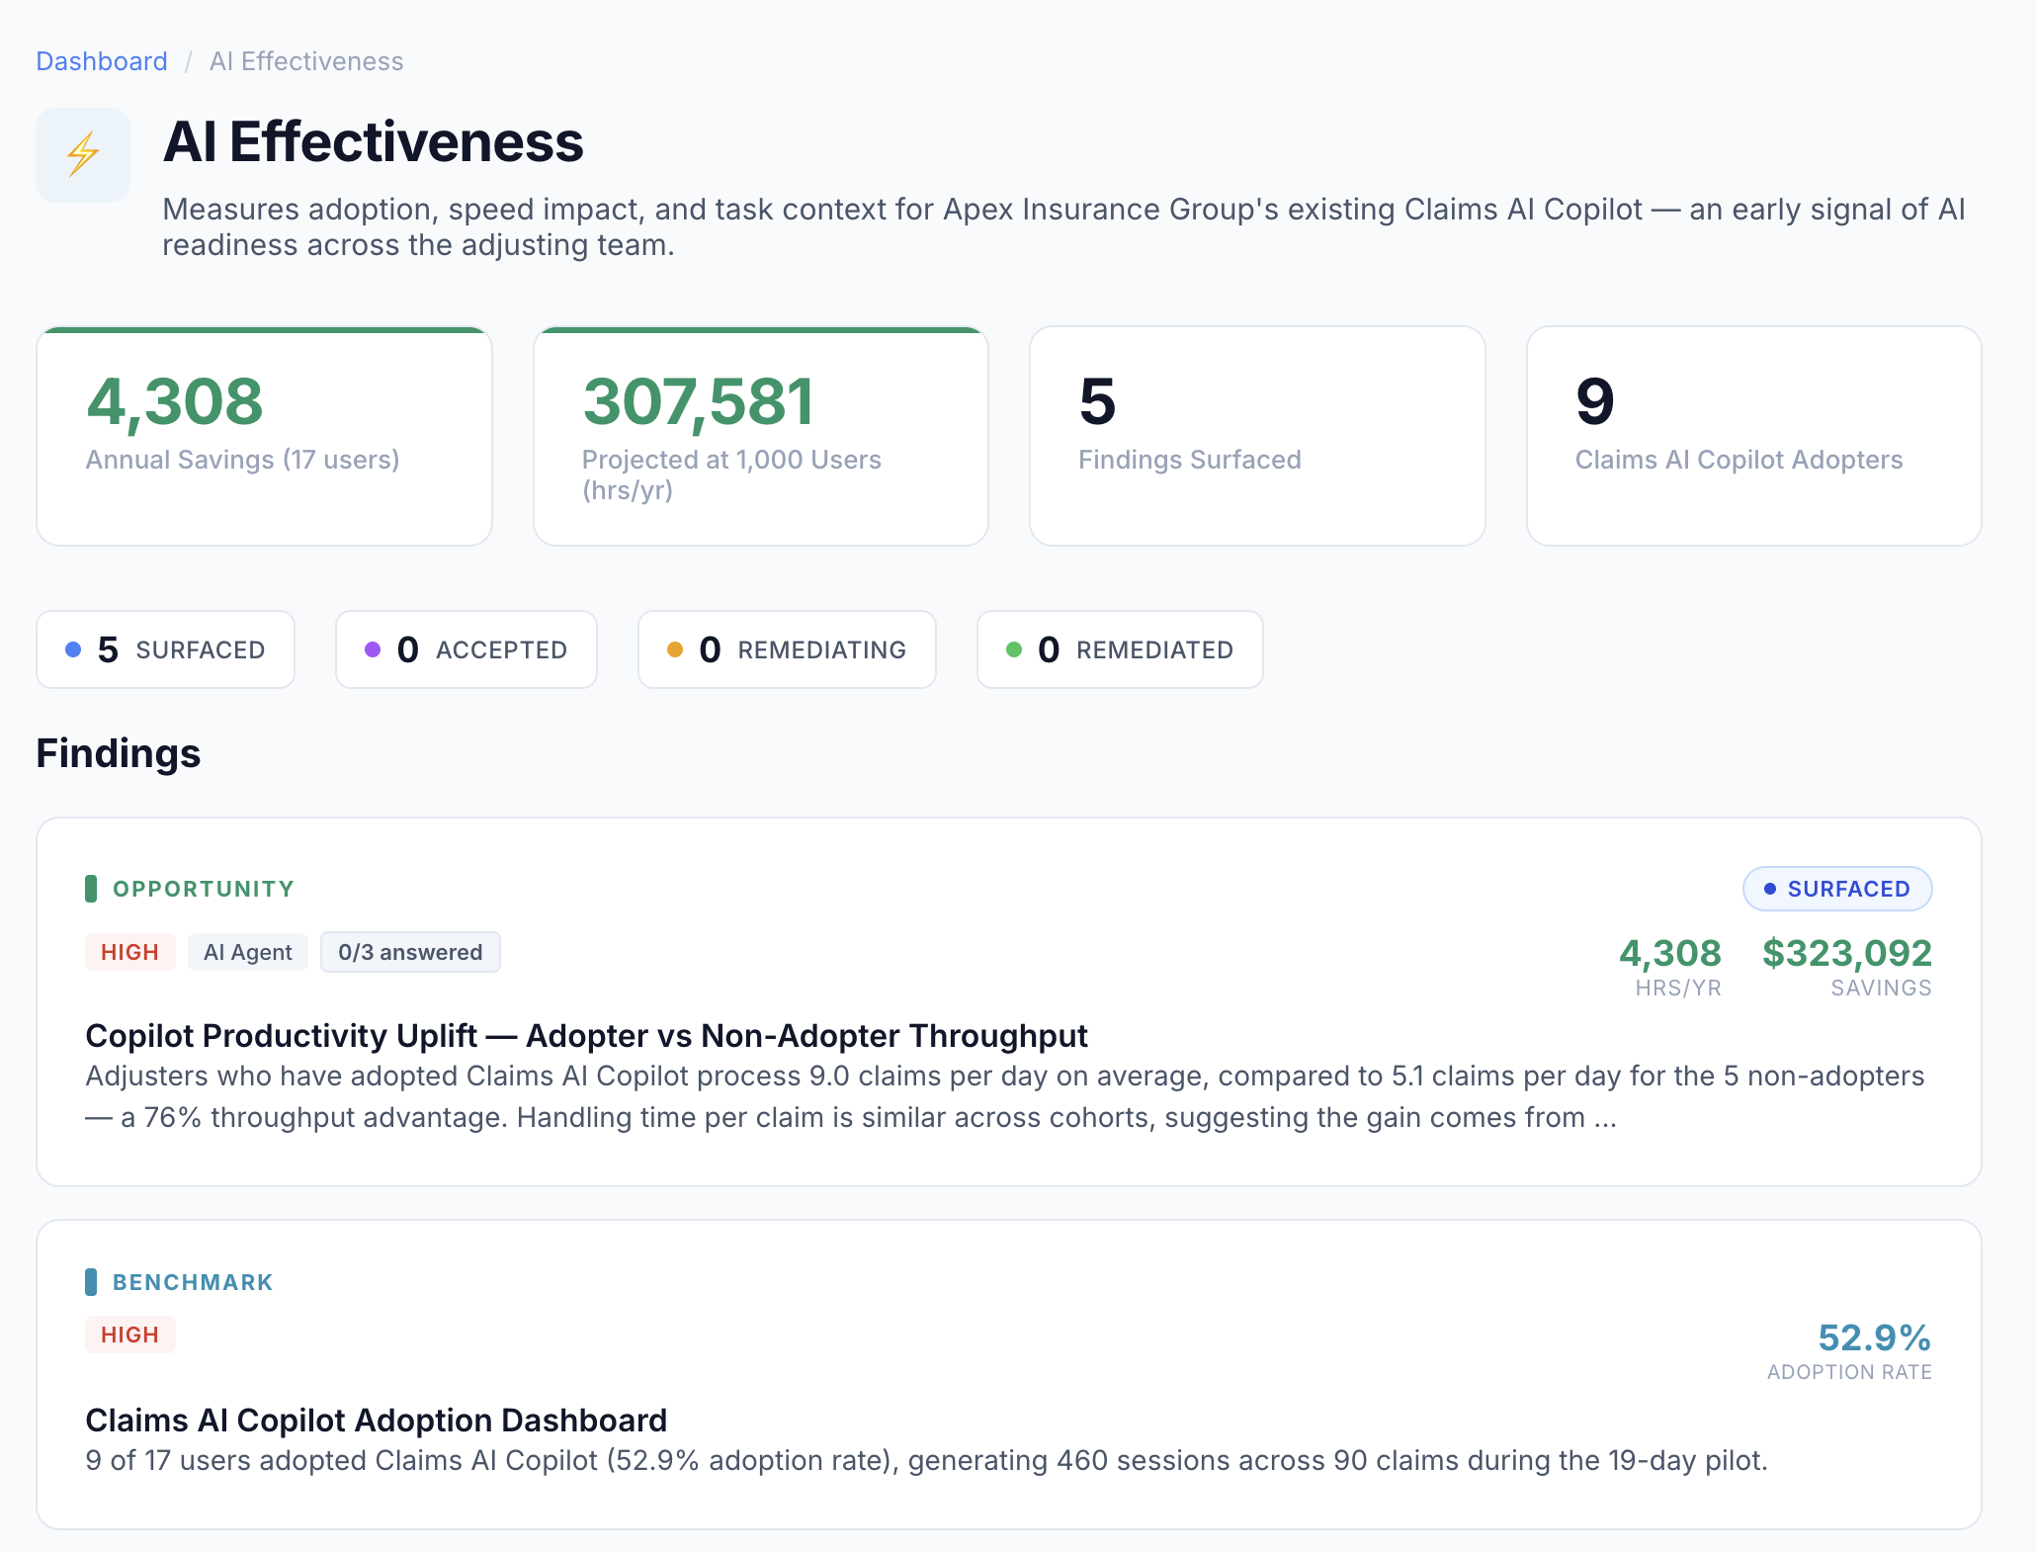Click the orange dot on REMEDIATING filter
Viewport: 2036px width, 1552px height.
[674, 649]
